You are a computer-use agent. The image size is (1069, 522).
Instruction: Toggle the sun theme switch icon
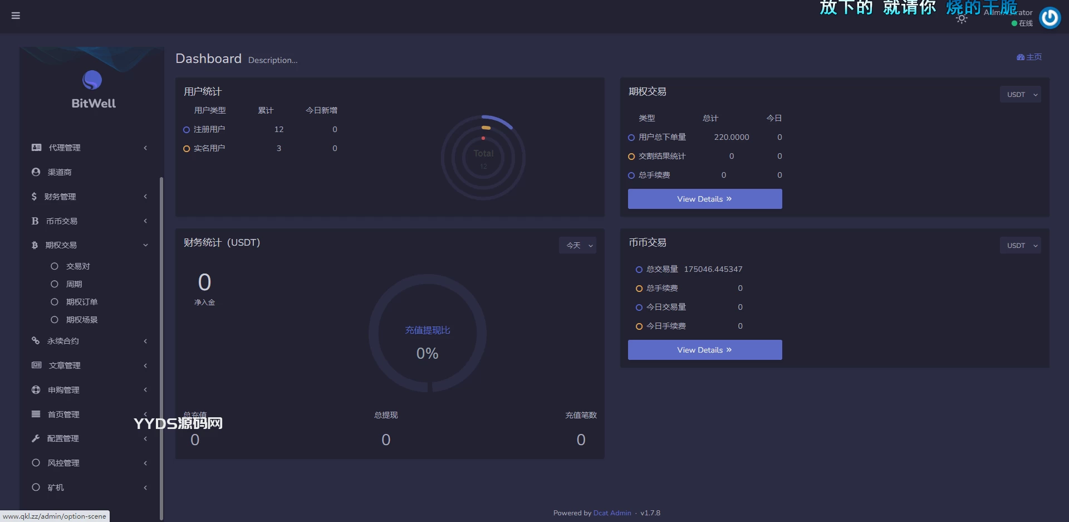[x=962, y=19]
